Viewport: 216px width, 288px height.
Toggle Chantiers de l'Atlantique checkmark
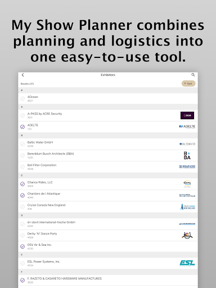pyautogui.click(x=22, y=195)
